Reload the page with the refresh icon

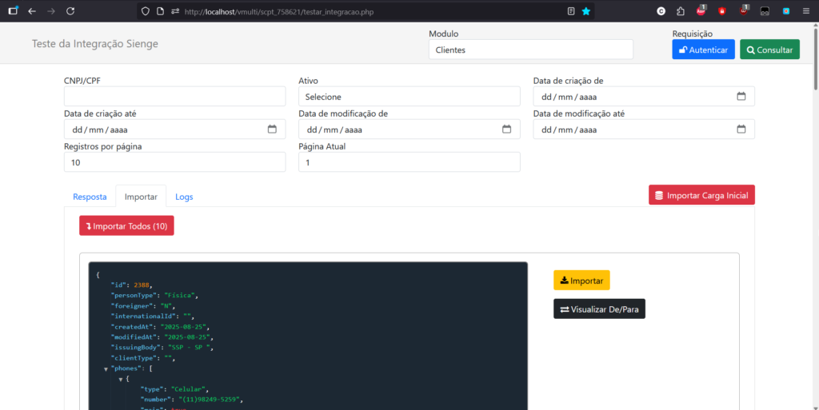point(70,11)
